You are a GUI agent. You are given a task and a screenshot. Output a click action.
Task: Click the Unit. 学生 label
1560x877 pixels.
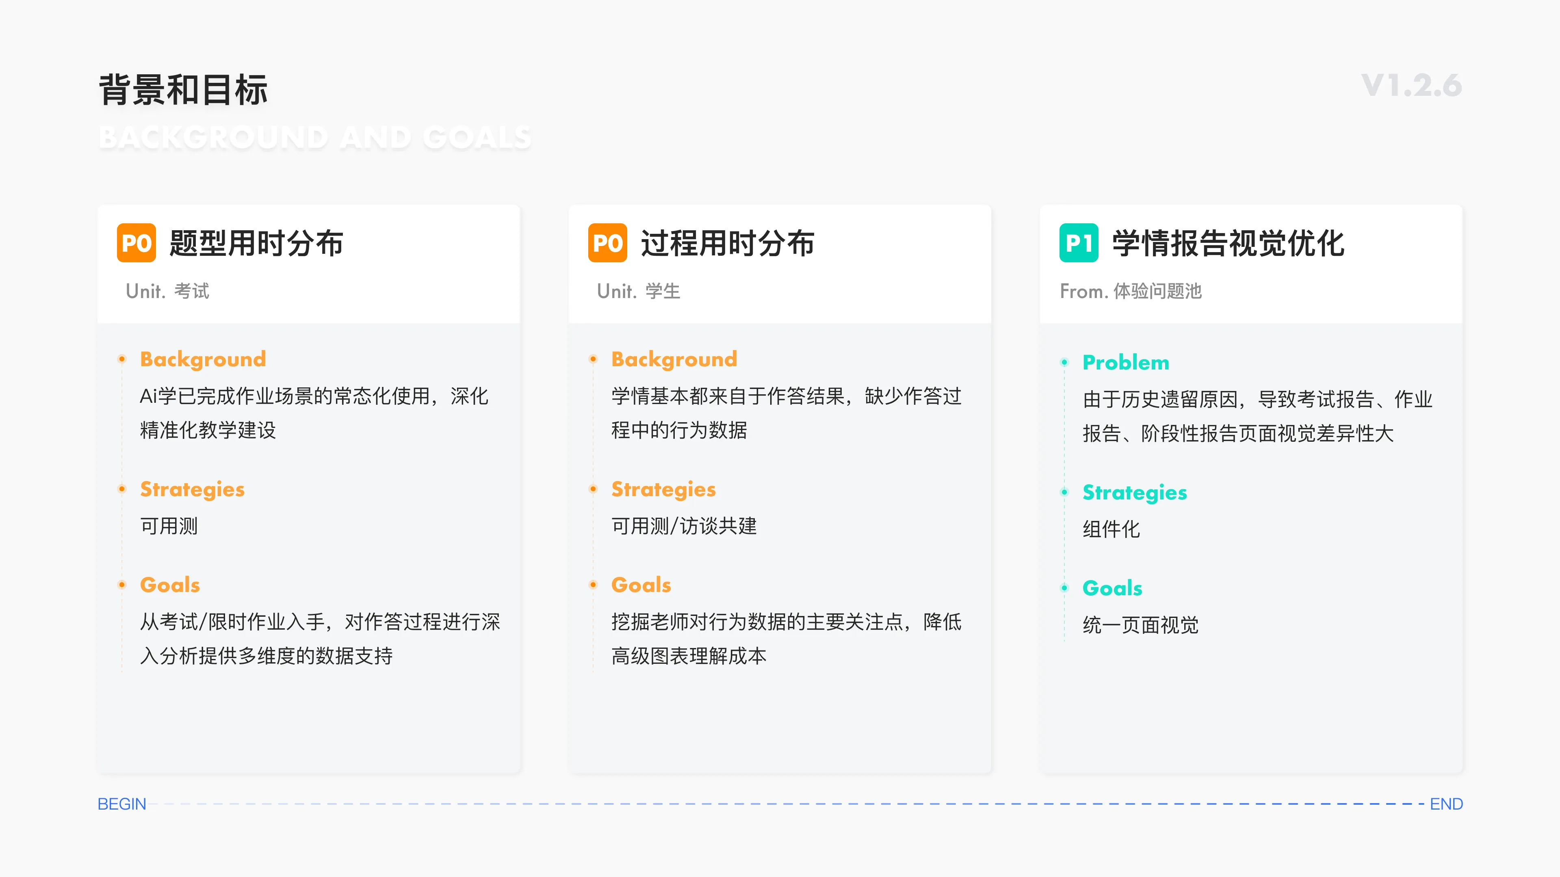pyautogui.click(x=639, y=291)
